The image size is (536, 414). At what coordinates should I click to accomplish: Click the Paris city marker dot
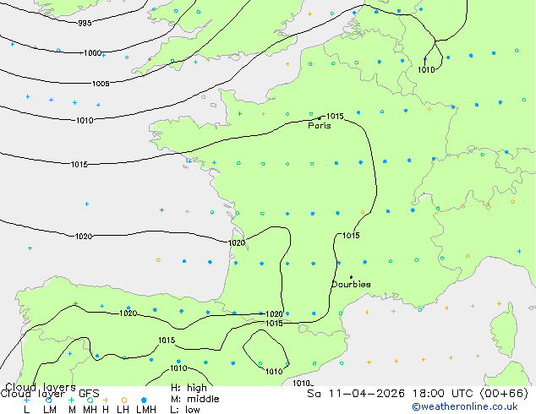320,118
